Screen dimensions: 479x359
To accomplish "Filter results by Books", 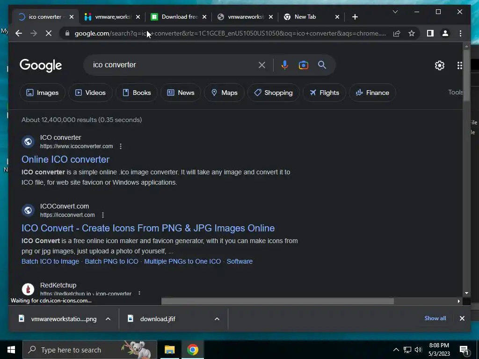I will tap(137, 93).
